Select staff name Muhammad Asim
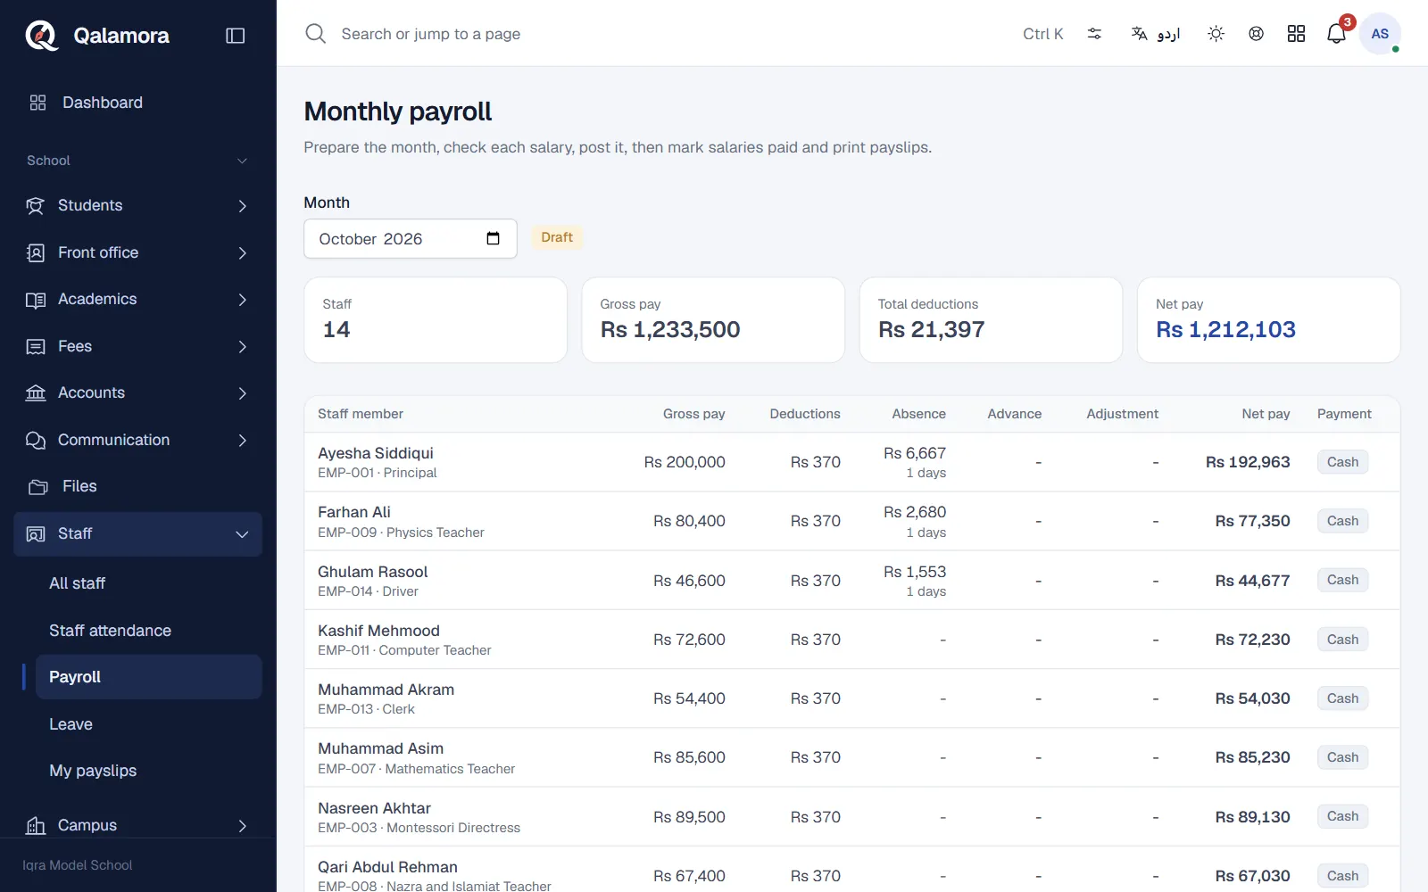 (381, 748)
